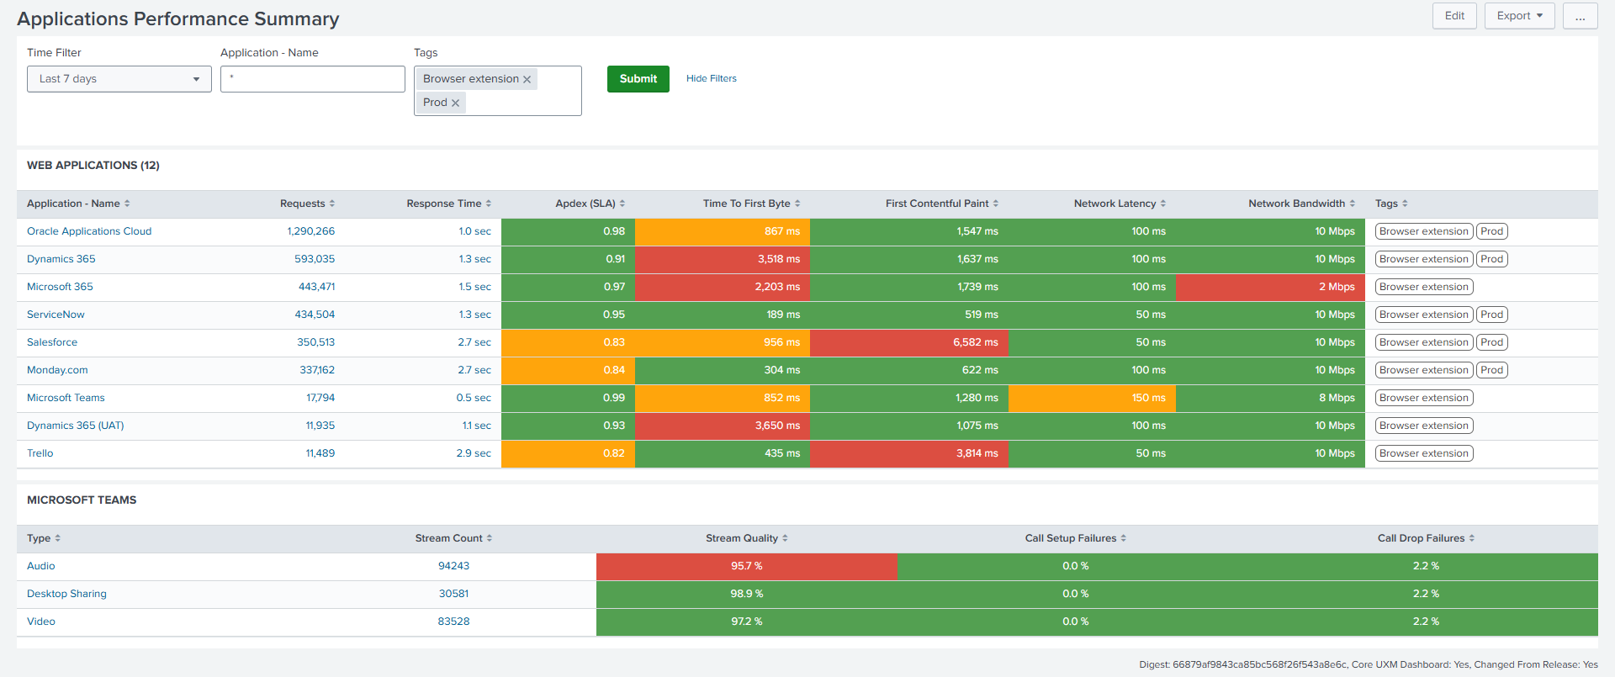This screenshot has width=1615, height=677.
Task: Sort by Network Latency column
Action: click(x=1120, y=204)
